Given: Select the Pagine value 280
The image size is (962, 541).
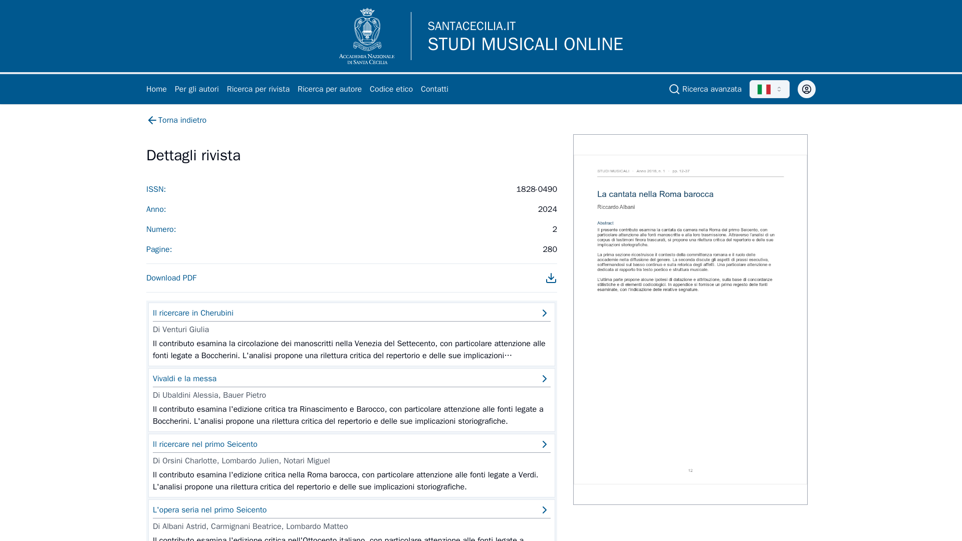Looking at the screenshot, I should pos(550,249).
